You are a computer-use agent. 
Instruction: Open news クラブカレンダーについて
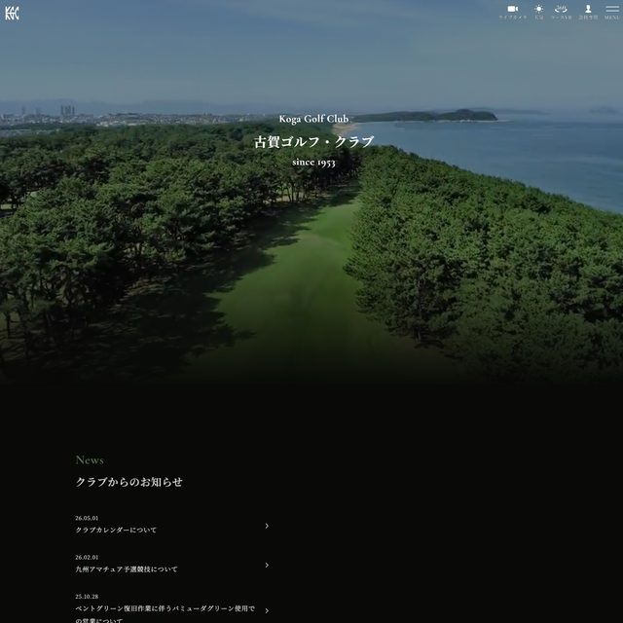click(116, 530)
